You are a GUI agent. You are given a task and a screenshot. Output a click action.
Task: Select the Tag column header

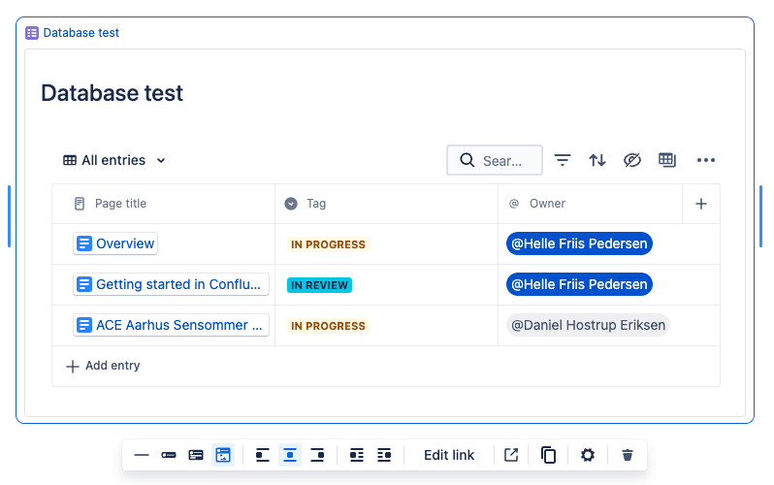pyautogui.click(x=386, y=204)
